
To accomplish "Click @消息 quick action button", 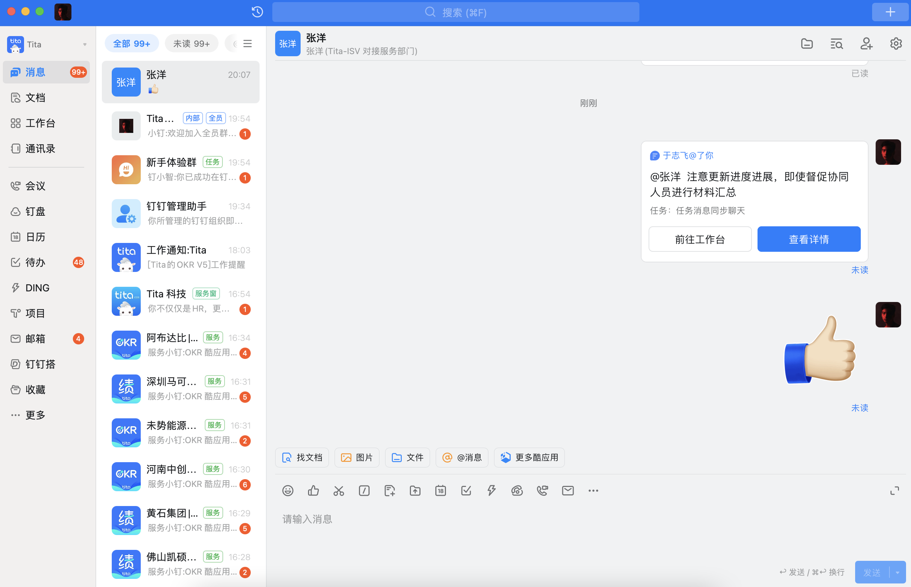I will (x=462, y=458).
